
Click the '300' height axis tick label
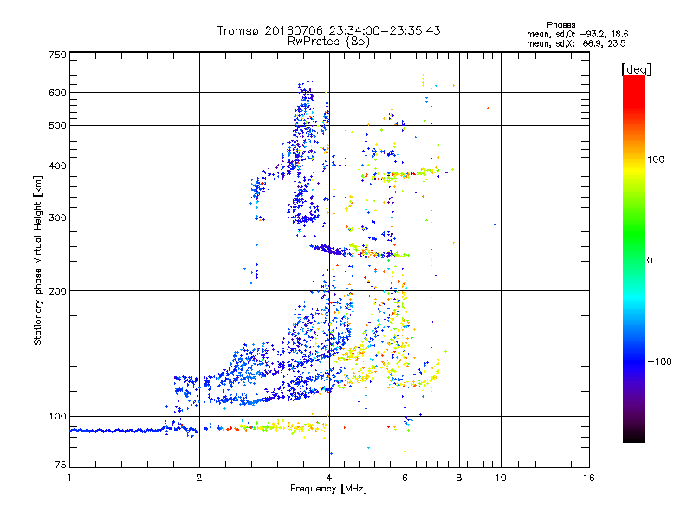pyautogui.click(x=57, y=218)
